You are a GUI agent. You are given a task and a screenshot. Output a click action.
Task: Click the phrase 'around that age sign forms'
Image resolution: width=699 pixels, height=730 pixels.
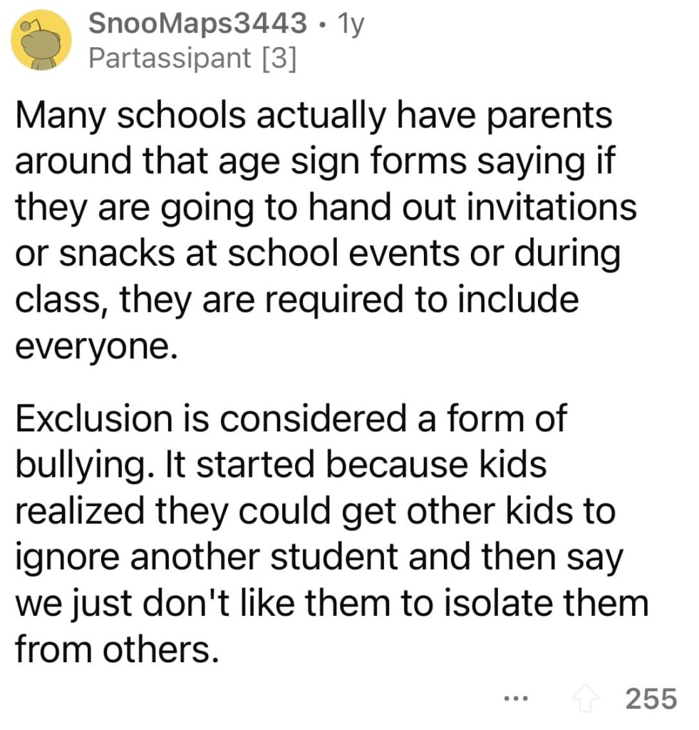click(241, 162)
